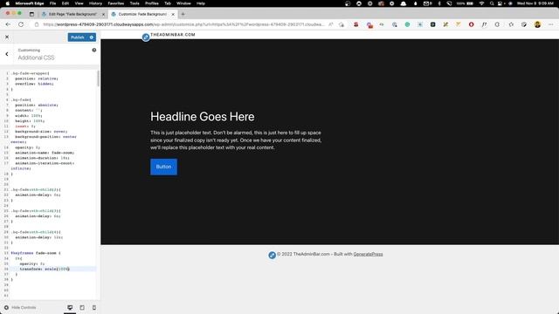Switch to desktop preview mode
The height and width of the screenshot is (314, 559).
70,308
